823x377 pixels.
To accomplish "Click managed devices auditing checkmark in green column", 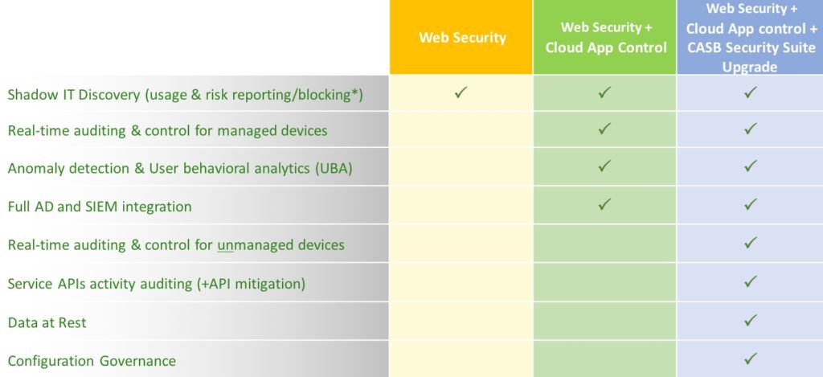I will [604, 128].
